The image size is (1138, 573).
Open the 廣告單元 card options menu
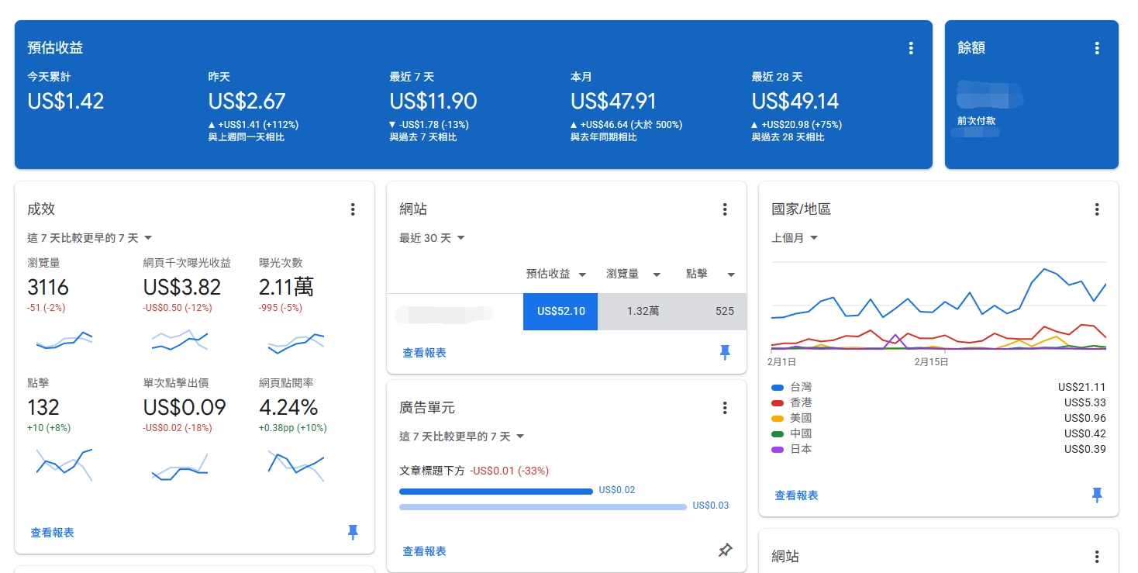click(x=725, y=408)
